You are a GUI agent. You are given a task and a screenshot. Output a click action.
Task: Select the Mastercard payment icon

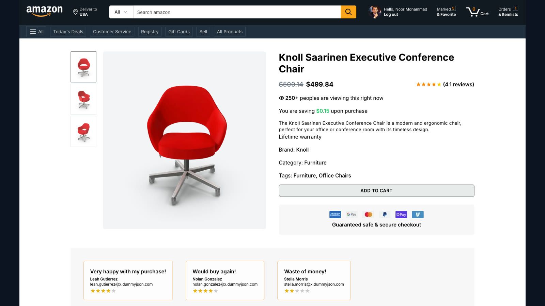click(x=368, y=215)
